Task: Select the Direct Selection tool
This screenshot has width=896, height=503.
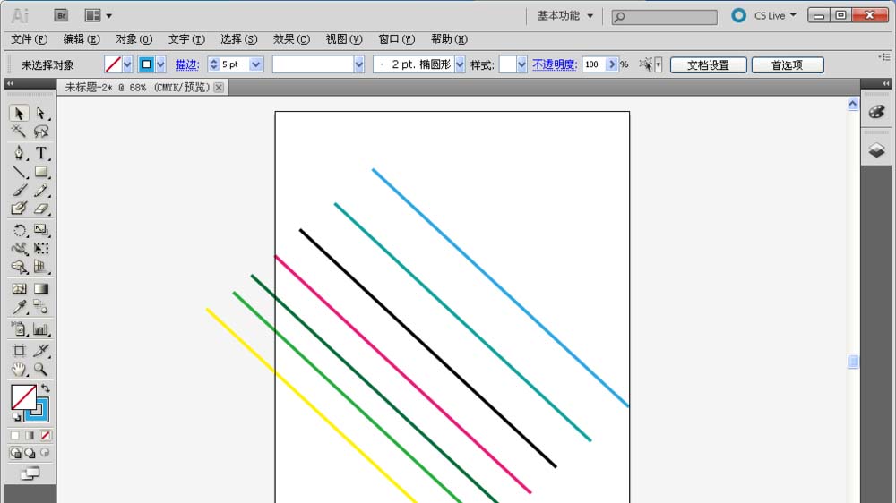Action: pos(40,113)
